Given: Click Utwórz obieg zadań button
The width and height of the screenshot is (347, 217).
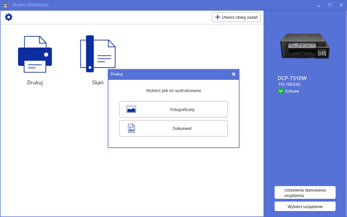Looking at the screenshot, I should pyautogui.click(x=236, y=17).
